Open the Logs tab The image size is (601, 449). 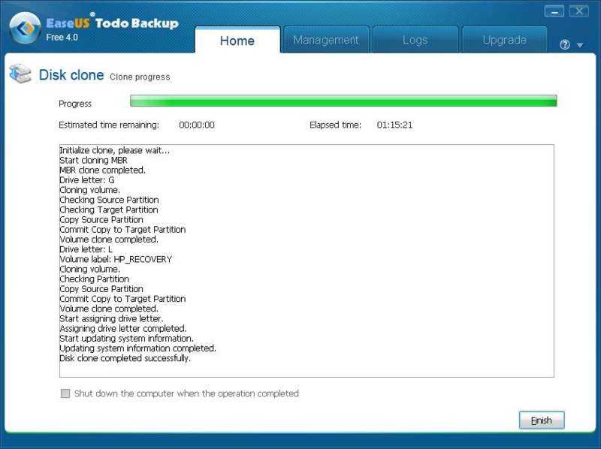click(415, 40)
